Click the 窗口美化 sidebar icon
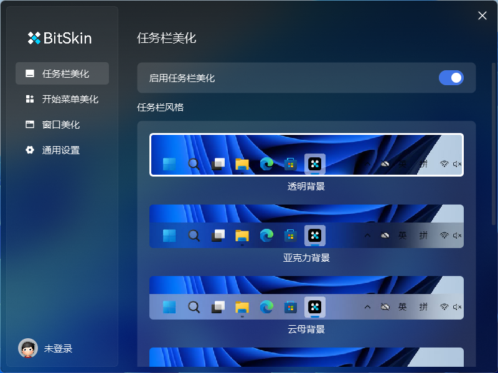498x373 pixels. click(x=30, y=124)
